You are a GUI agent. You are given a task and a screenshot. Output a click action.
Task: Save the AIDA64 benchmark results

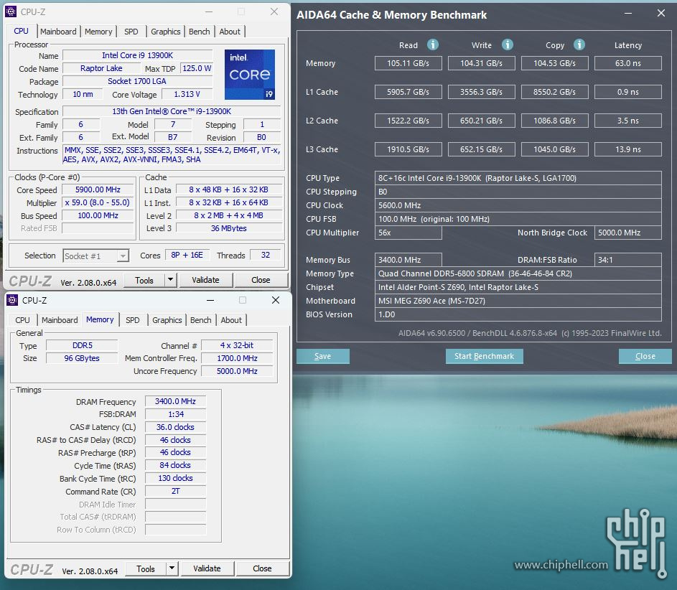click(x=323, y=356)
